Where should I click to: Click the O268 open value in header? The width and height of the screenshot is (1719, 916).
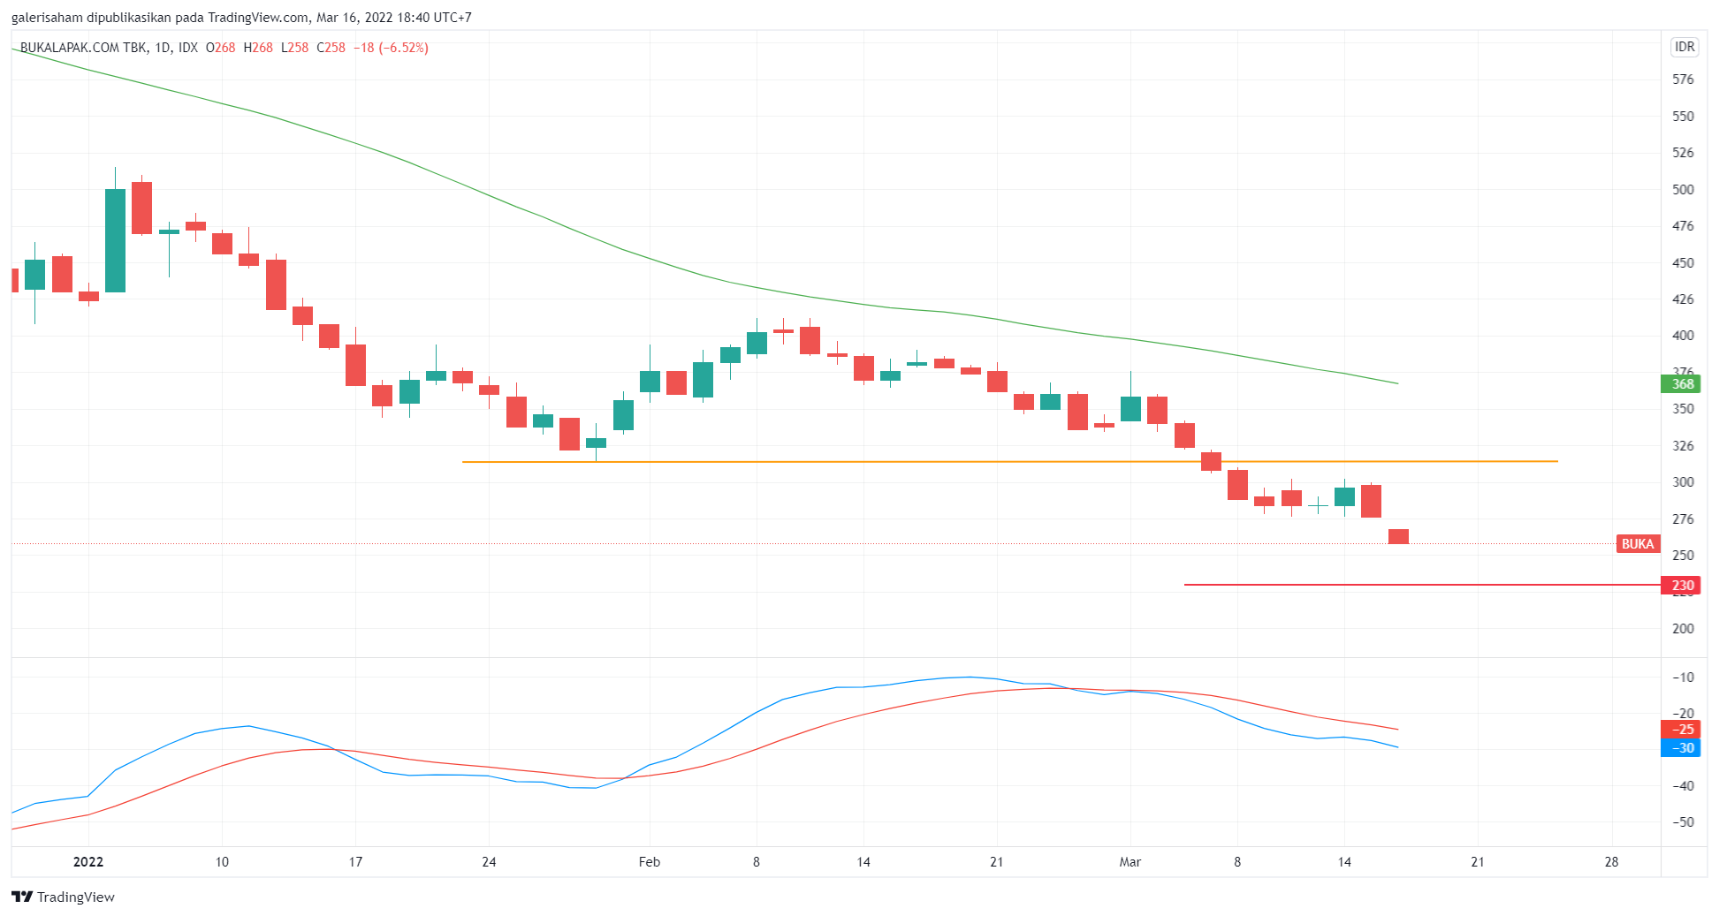pyautogui.click(x=221, y=48)
